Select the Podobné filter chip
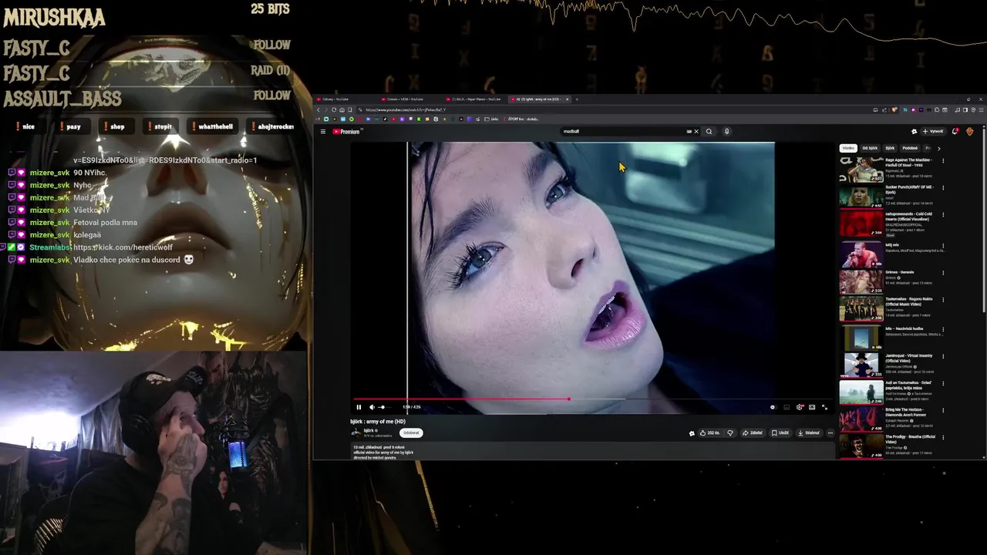This screenshot has width=987, height=555. click(x=910, y=148)
